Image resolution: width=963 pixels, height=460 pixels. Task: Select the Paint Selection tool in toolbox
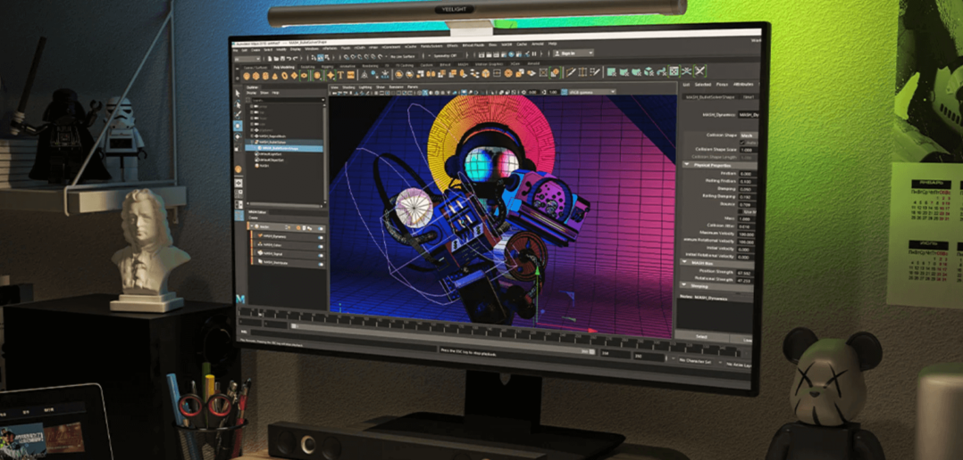click(x=238, y=114)
